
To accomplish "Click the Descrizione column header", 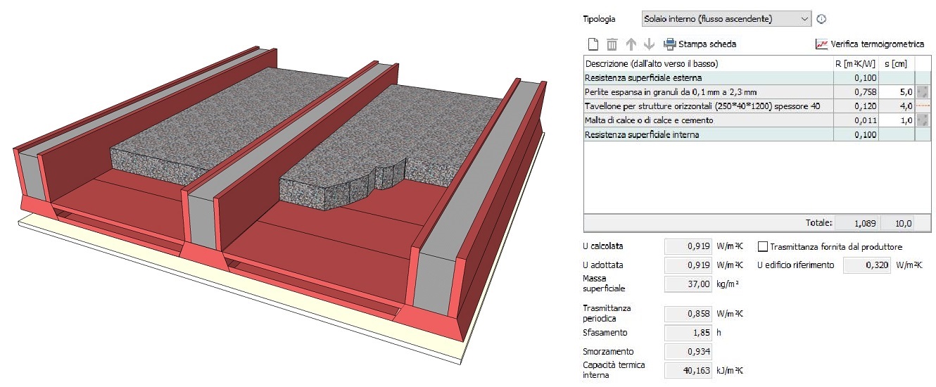I will (x=709, y=63).
